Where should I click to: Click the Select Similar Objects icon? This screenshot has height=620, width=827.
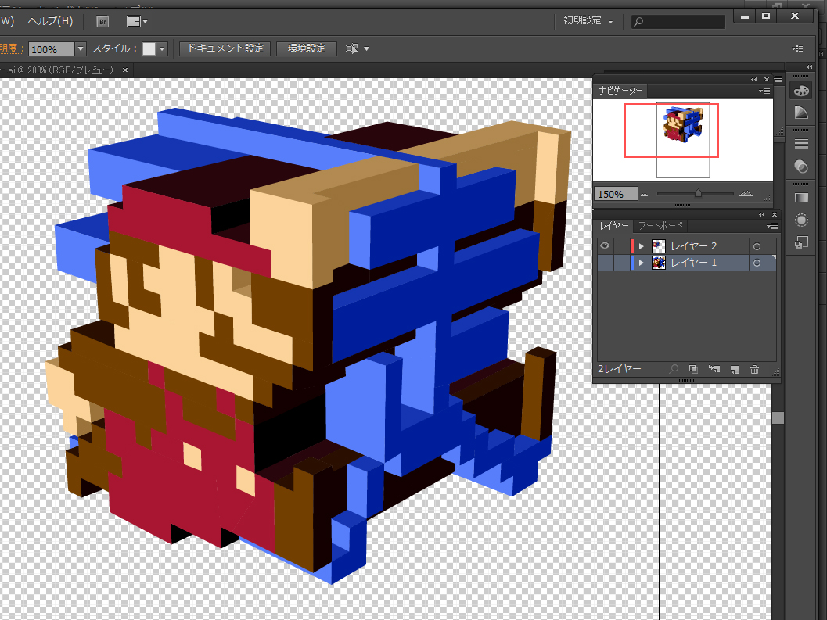point(352,48)
